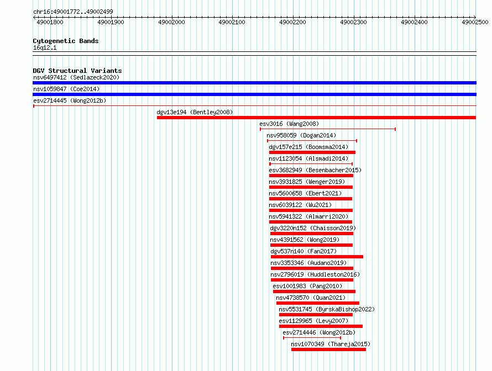Open nsv3353346 (Audano2019) label
The image size is (492, 371).
308,263
